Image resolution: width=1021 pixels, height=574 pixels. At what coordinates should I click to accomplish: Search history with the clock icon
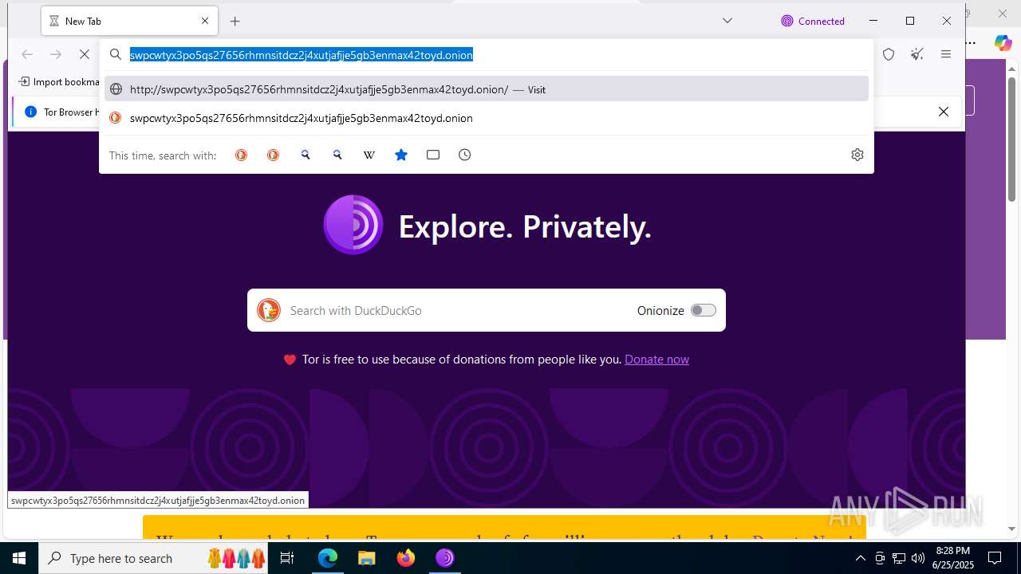coord(465,155)
